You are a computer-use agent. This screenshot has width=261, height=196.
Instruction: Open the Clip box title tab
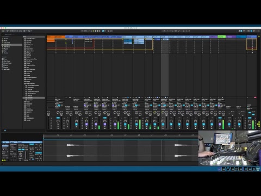pos(5,142)
